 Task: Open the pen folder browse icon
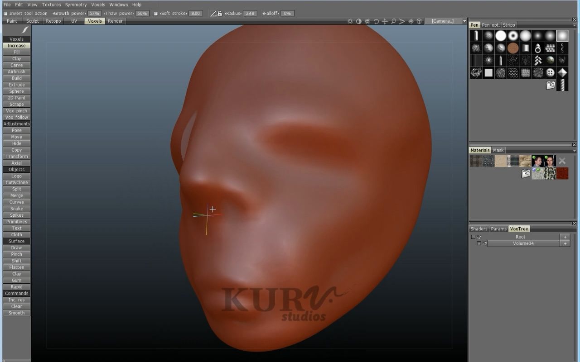tap(550, 85)
